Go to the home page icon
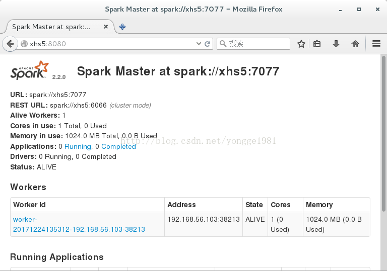This screenshot has height=271, width=387. [x=355, y=44]
